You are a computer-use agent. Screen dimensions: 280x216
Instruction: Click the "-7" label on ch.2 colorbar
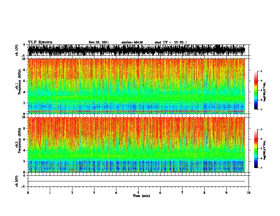pos(261,168)
